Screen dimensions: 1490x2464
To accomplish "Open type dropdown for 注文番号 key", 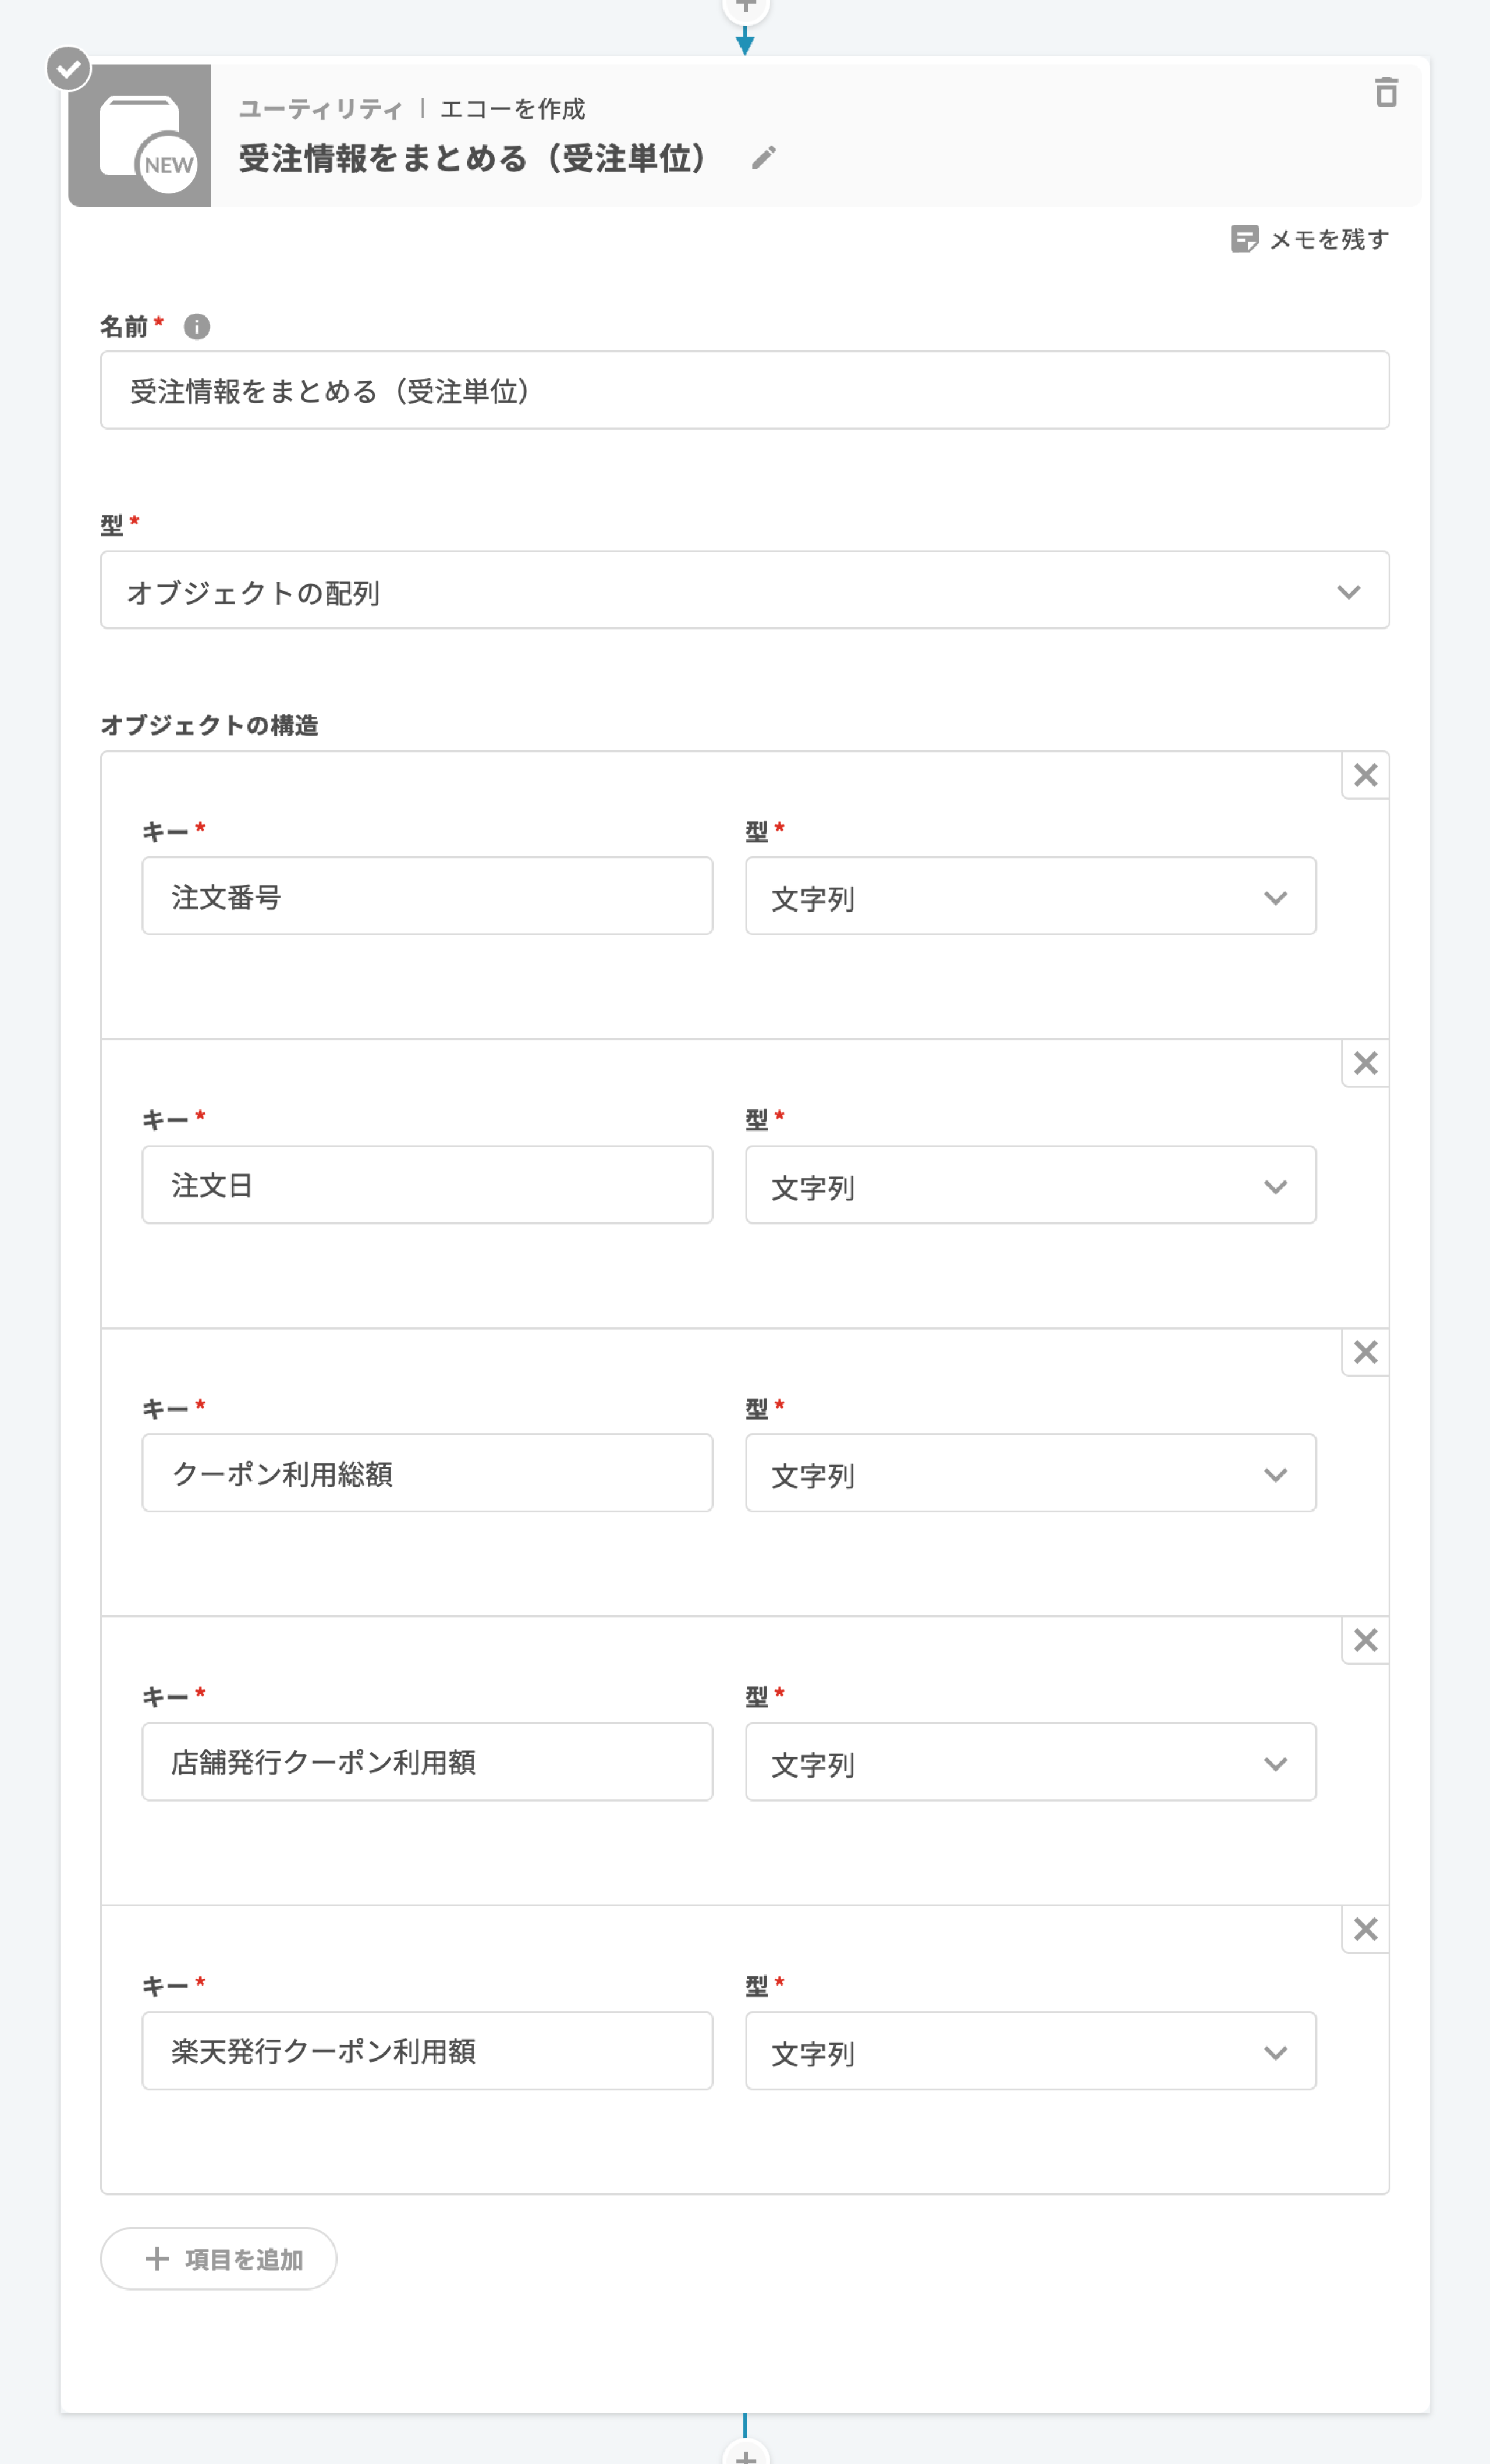I will click(x=1030, y=897).
